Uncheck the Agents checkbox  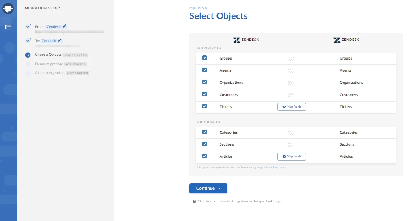pos(205,70)
